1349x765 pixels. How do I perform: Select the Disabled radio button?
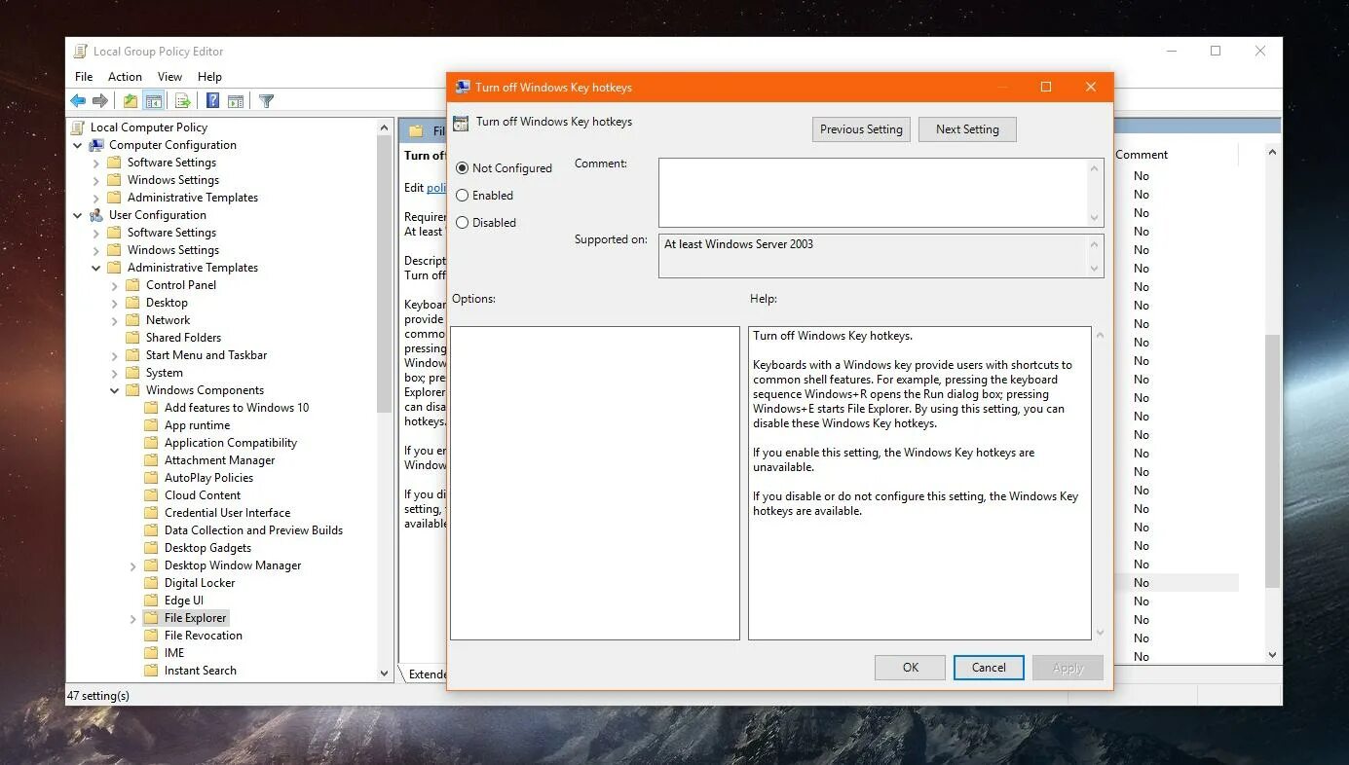click(x=463, y=222)
